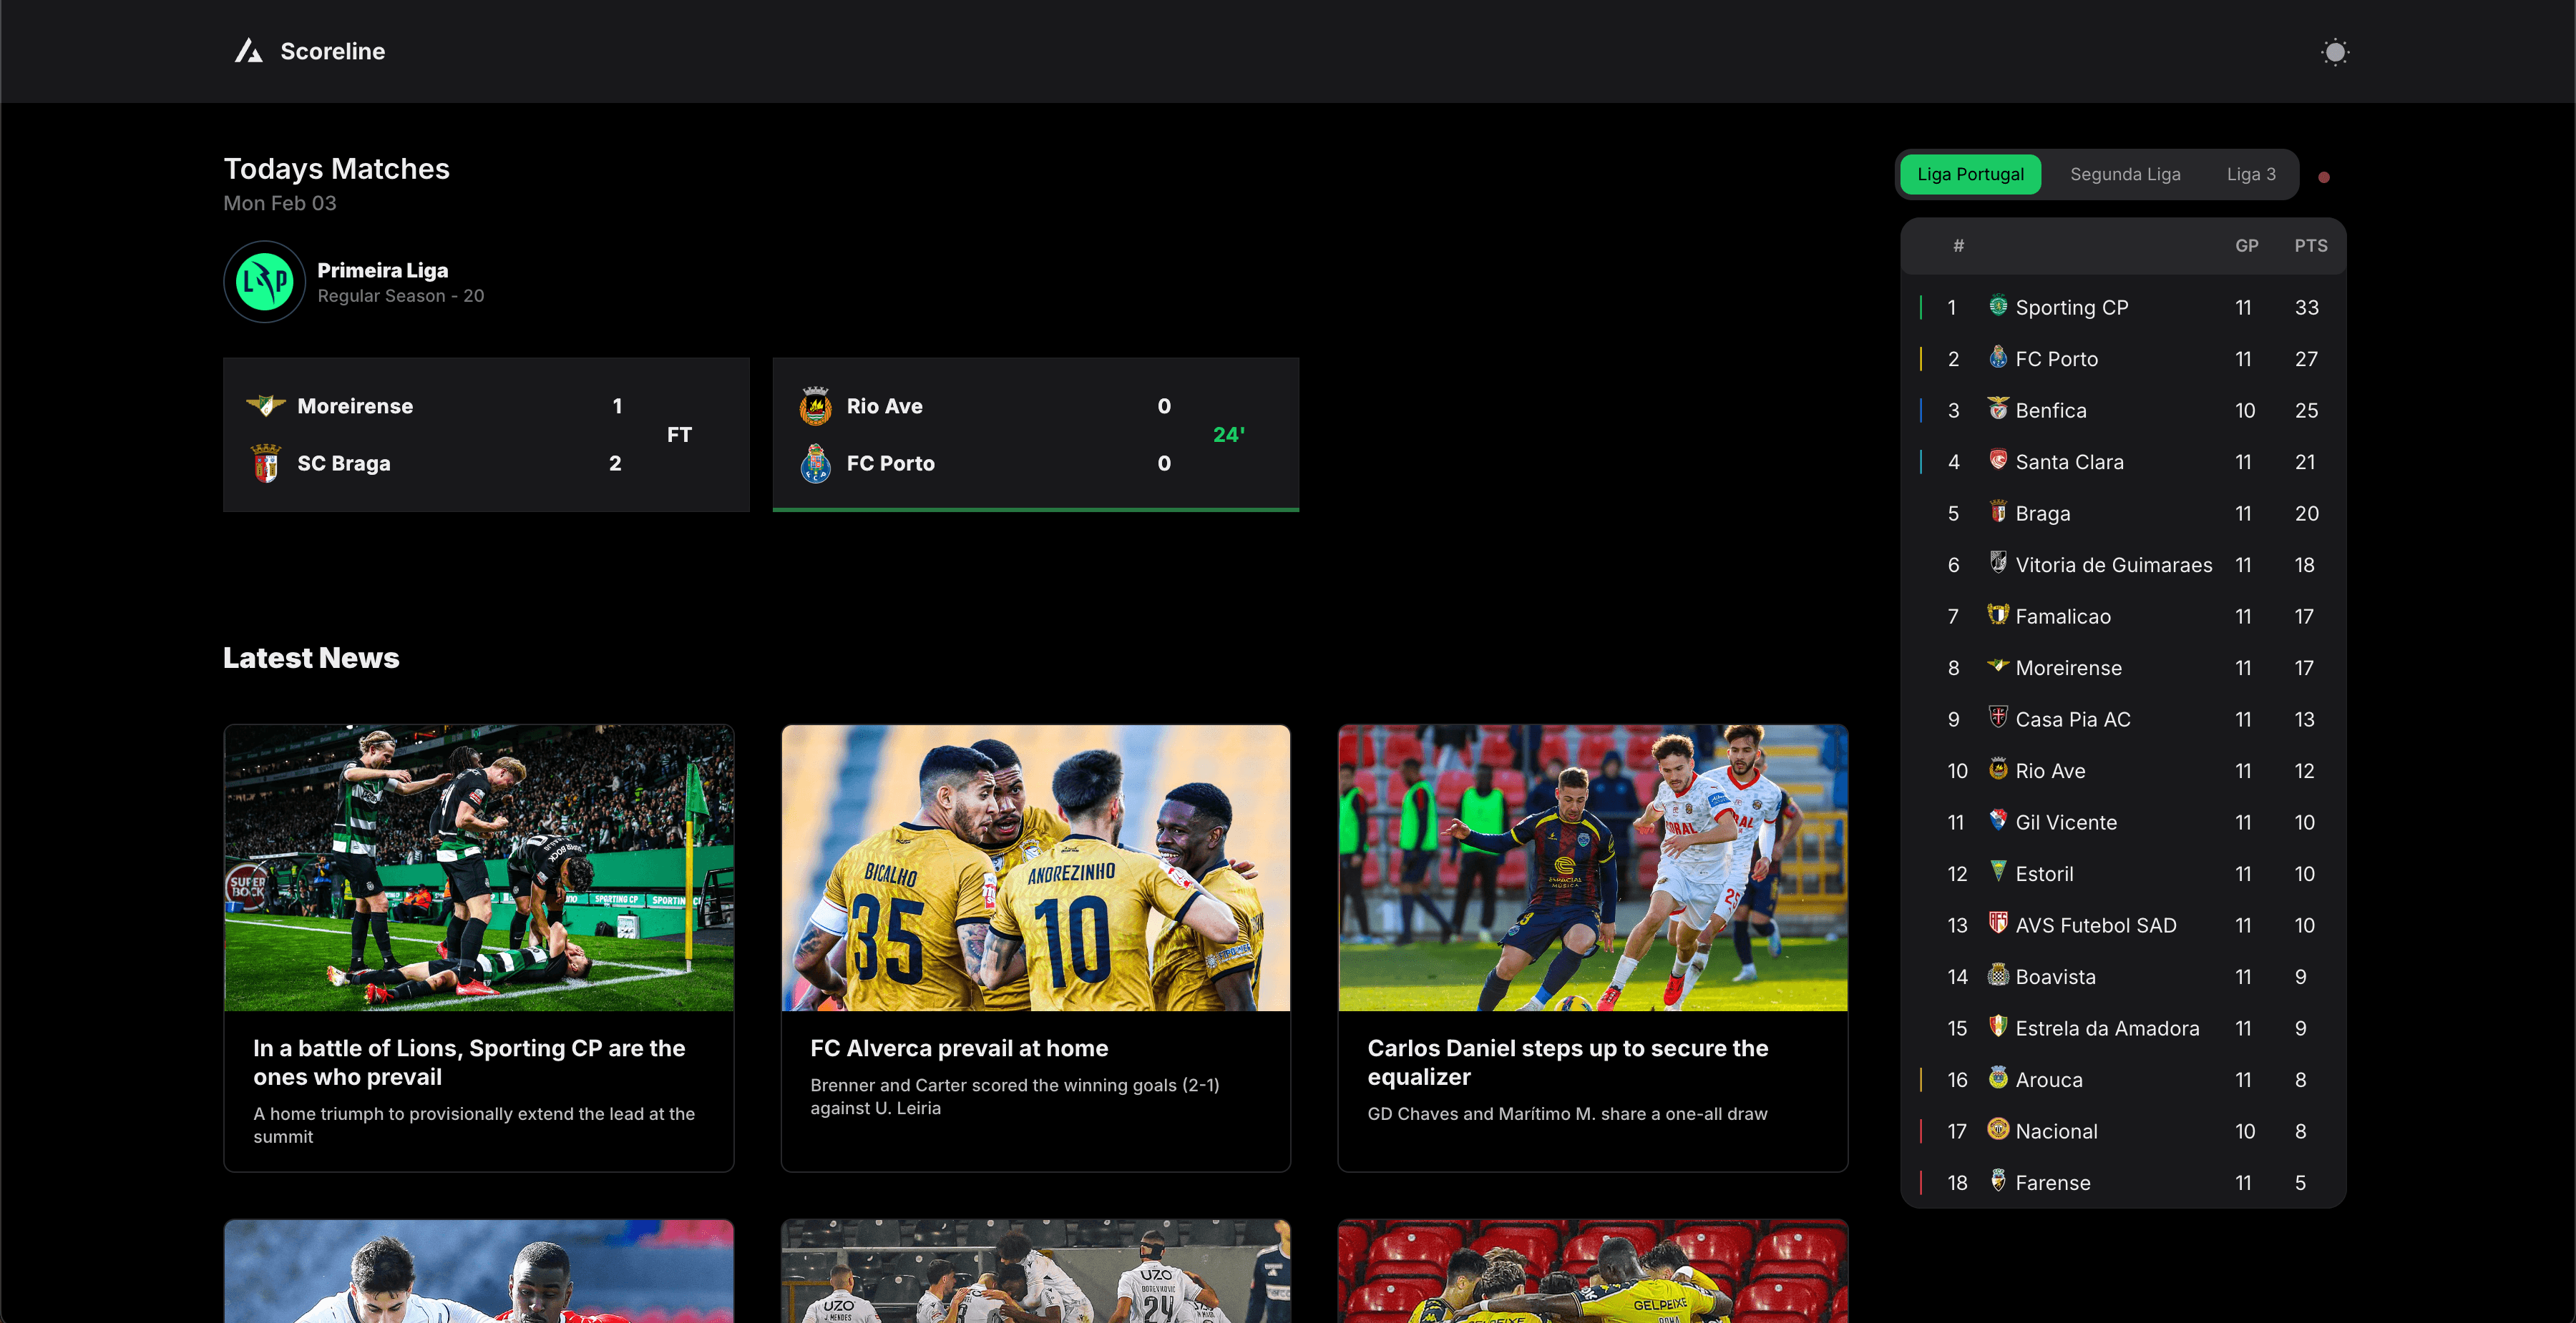Click the Scoreline logo icon
The image size is (2576, 1323).
click(x=249, y=51)
